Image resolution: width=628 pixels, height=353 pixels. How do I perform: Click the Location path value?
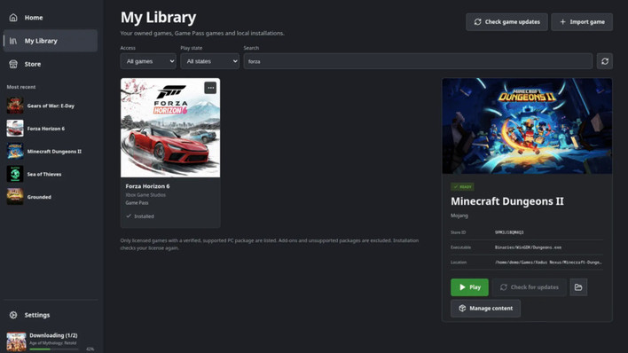click(x=548, y=263)
